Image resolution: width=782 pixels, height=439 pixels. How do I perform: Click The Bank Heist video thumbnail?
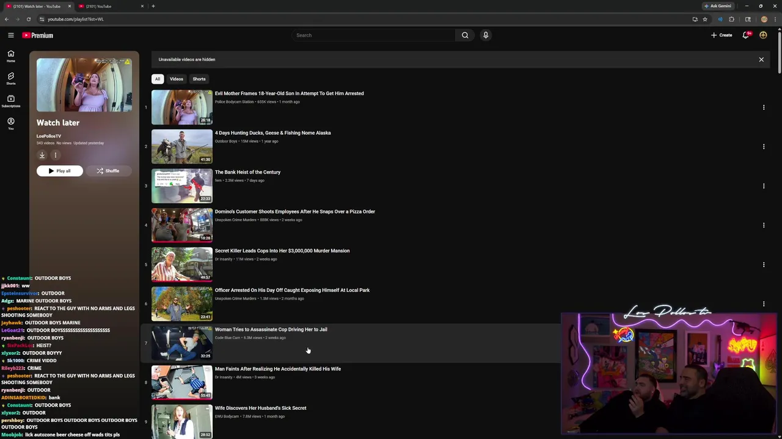point(182,186)
